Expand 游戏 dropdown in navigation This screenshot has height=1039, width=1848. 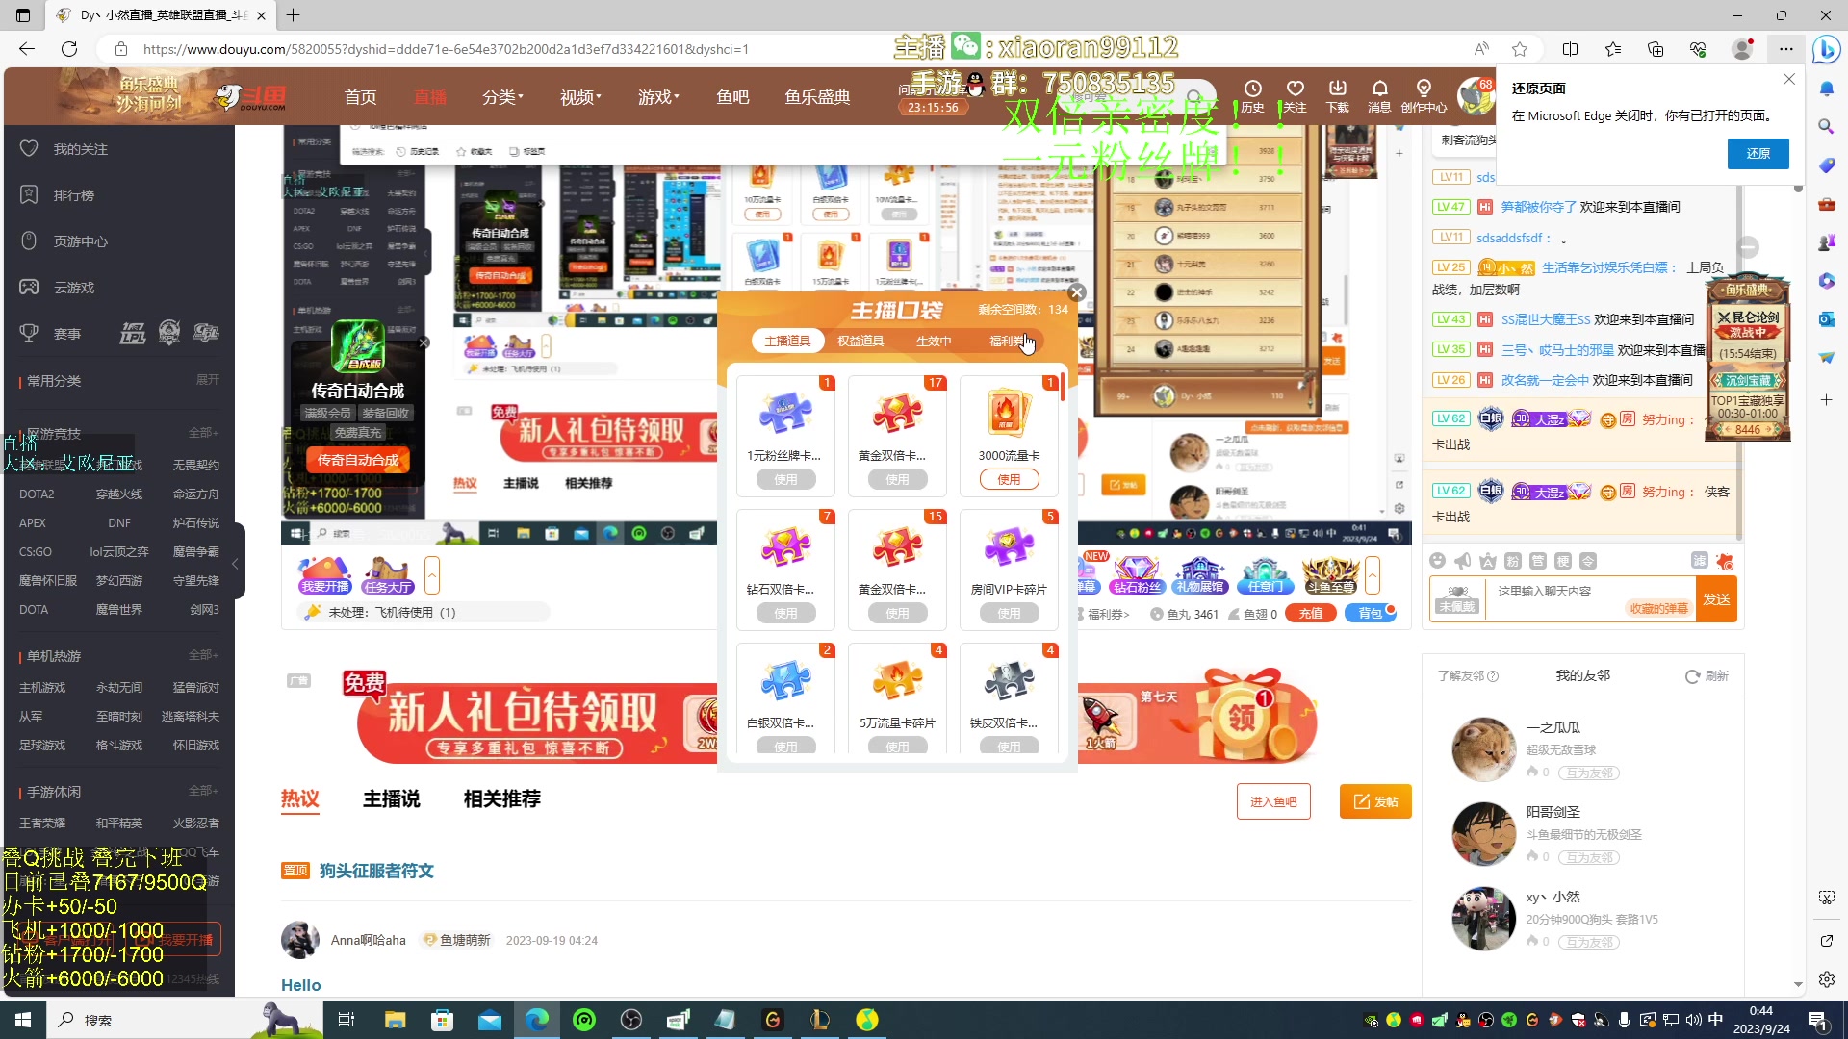(658, 97)
